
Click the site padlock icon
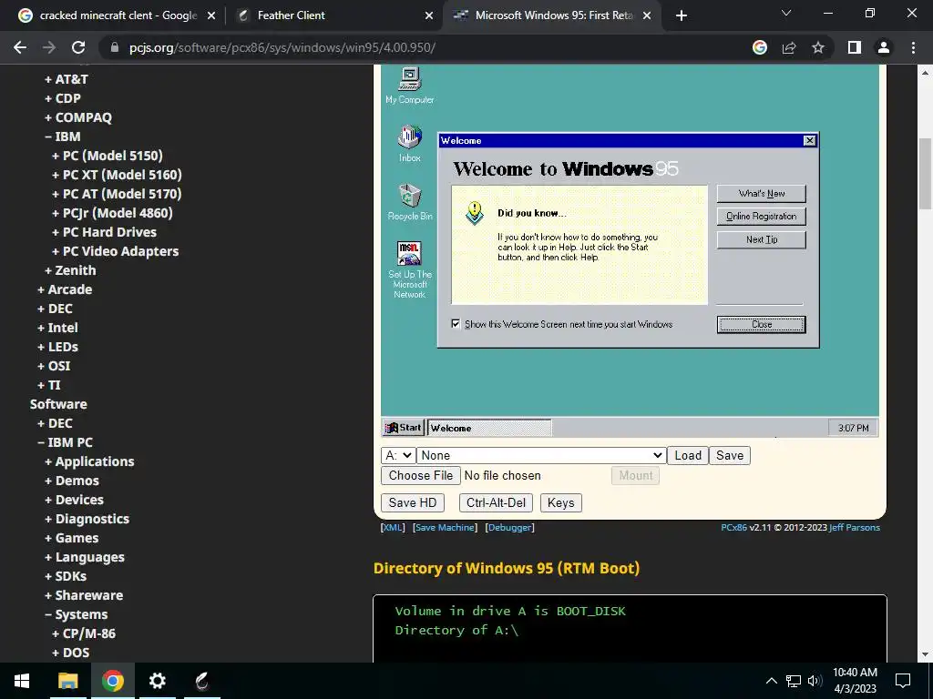[115, 47]
